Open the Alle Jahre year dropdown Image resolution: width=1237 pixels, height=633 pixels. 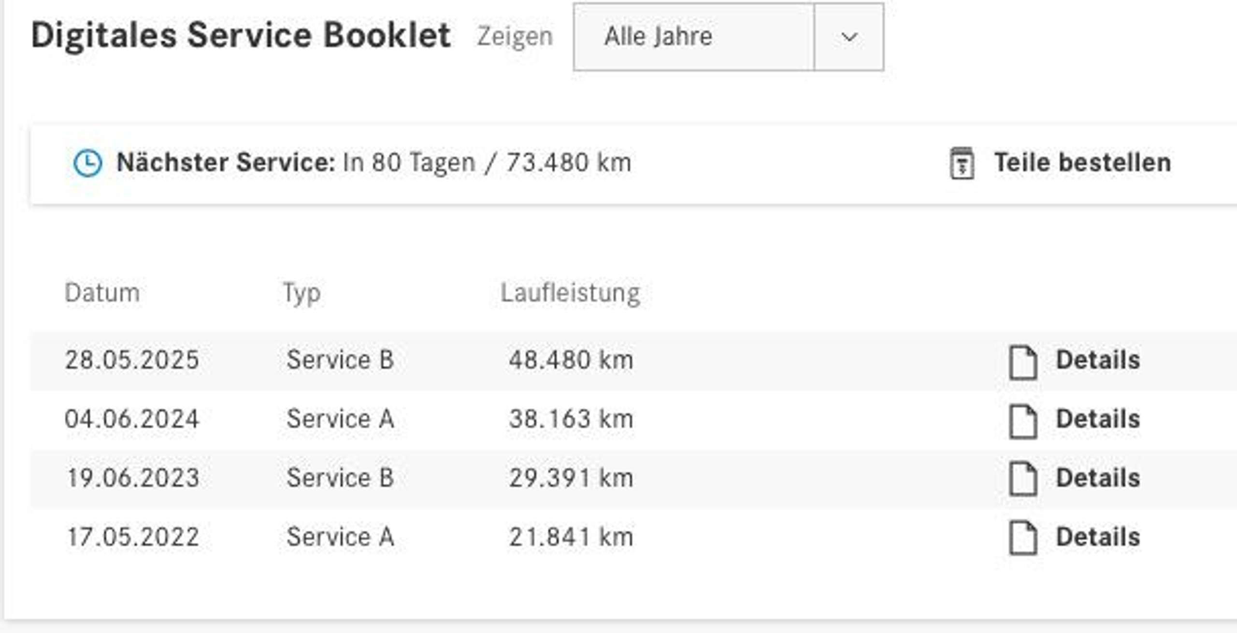[x=693, y=37]
